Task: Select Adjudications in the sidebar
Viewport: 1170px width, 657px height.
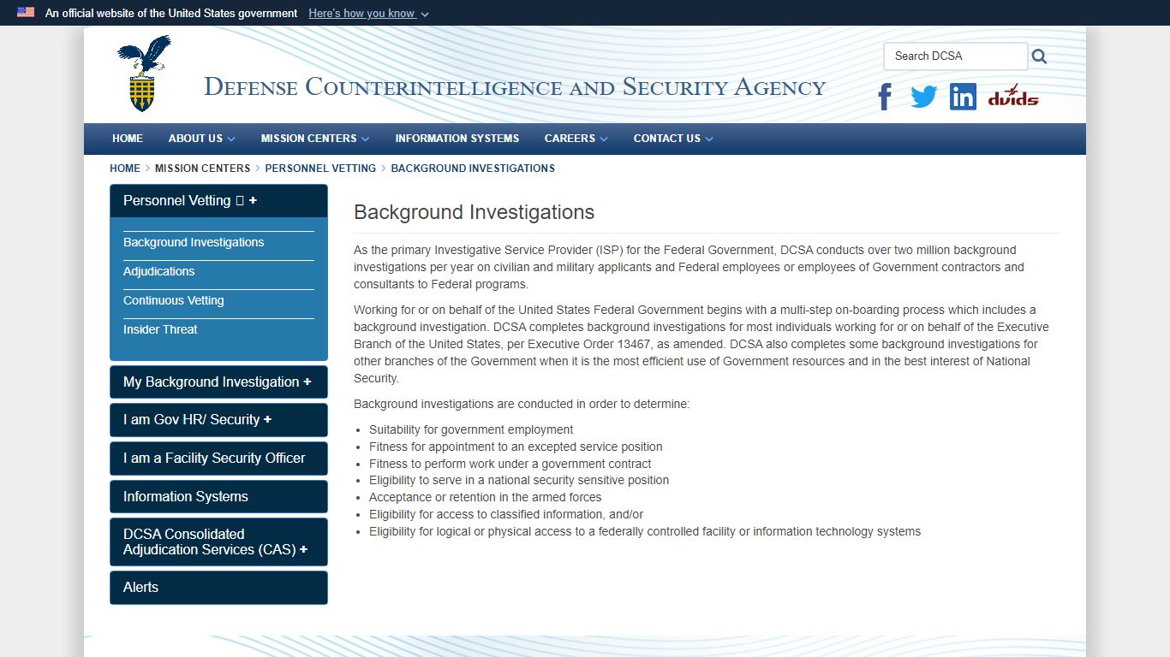Action: pos(158,272)
